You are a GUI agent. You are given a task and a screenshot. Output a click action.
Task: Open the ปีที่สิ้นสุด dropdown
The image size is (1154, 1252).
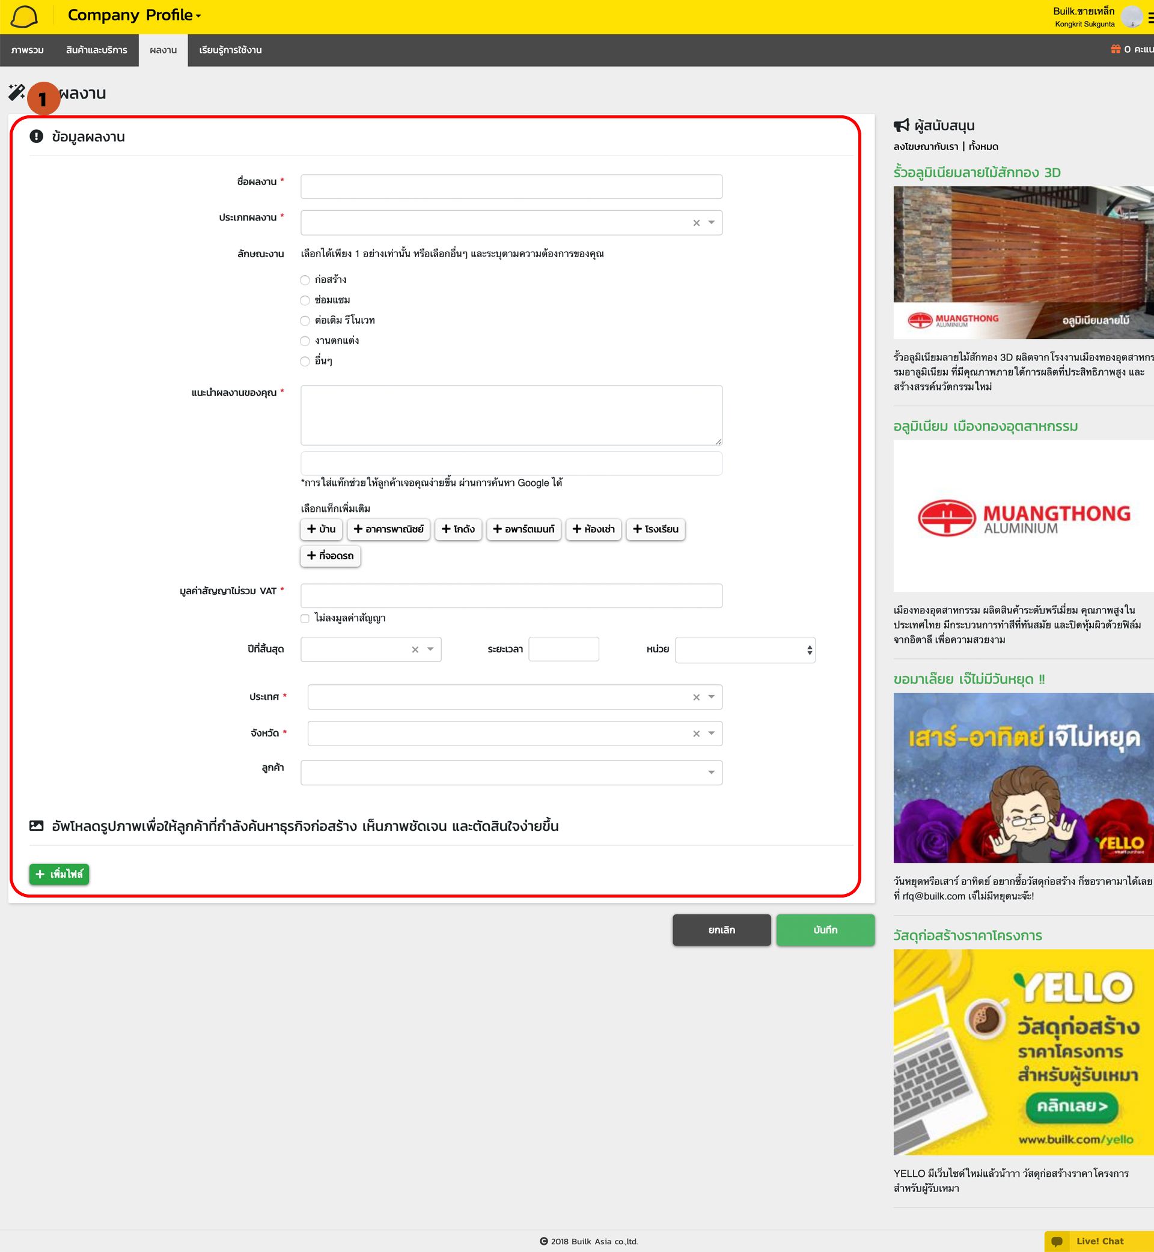point(430,649)
